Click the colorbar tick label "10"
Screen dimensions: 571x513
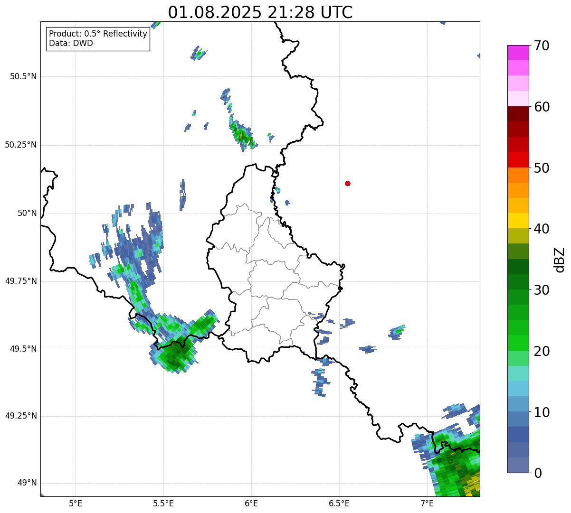click(x=541, y=412)
